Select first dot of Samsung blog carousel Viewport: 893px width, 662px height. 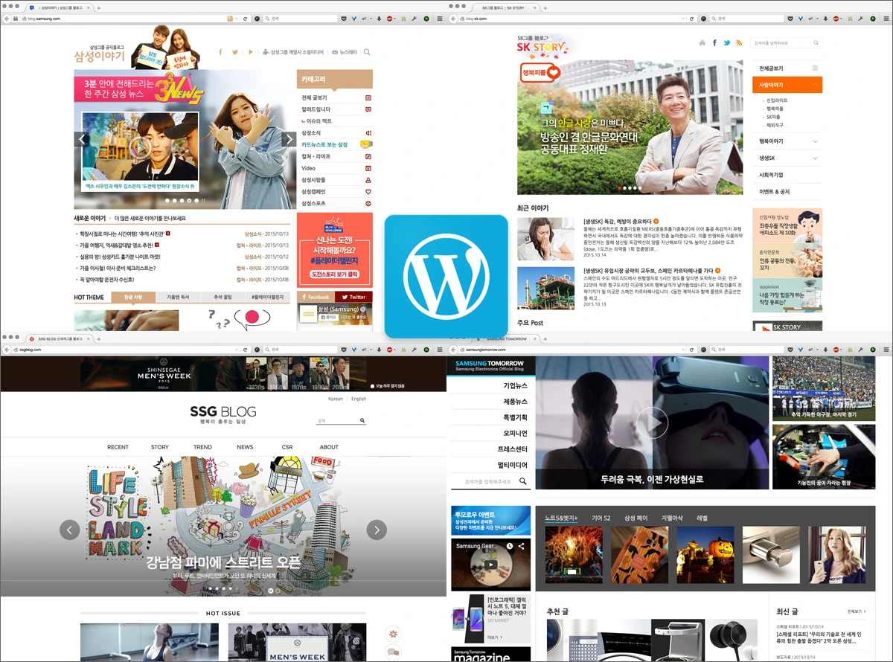(x=167, y=201)
